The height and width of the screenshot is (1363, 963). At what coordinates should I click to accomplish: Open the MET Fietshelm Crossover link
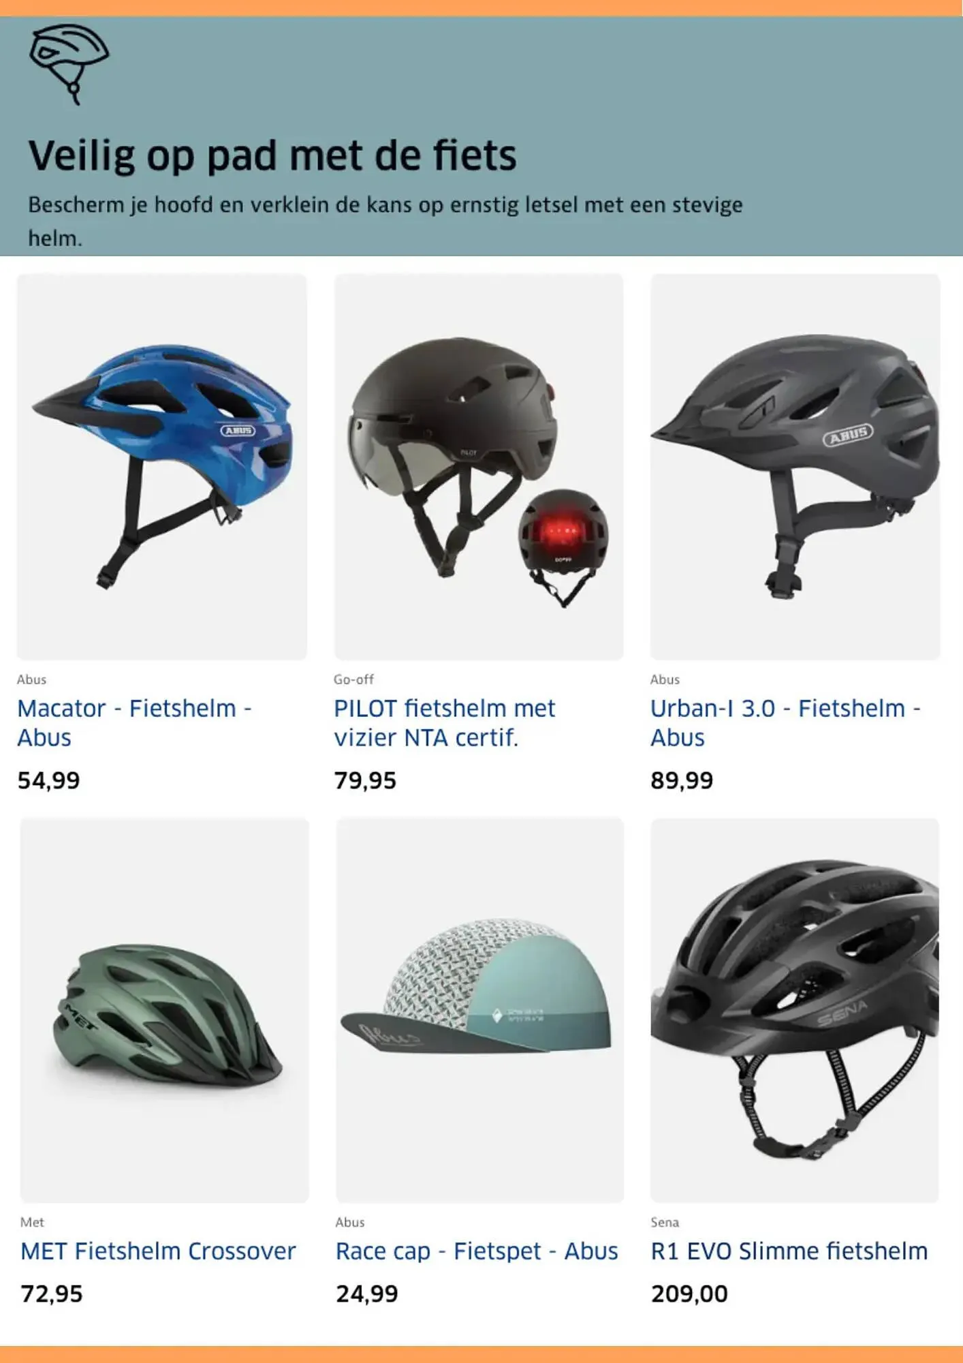158,1251
